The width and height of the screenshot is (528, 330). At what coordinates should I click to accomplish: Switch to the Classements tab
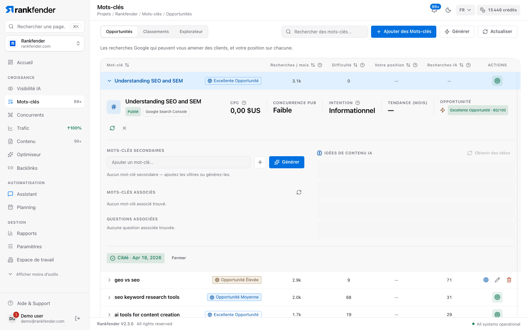click(156, 32)
